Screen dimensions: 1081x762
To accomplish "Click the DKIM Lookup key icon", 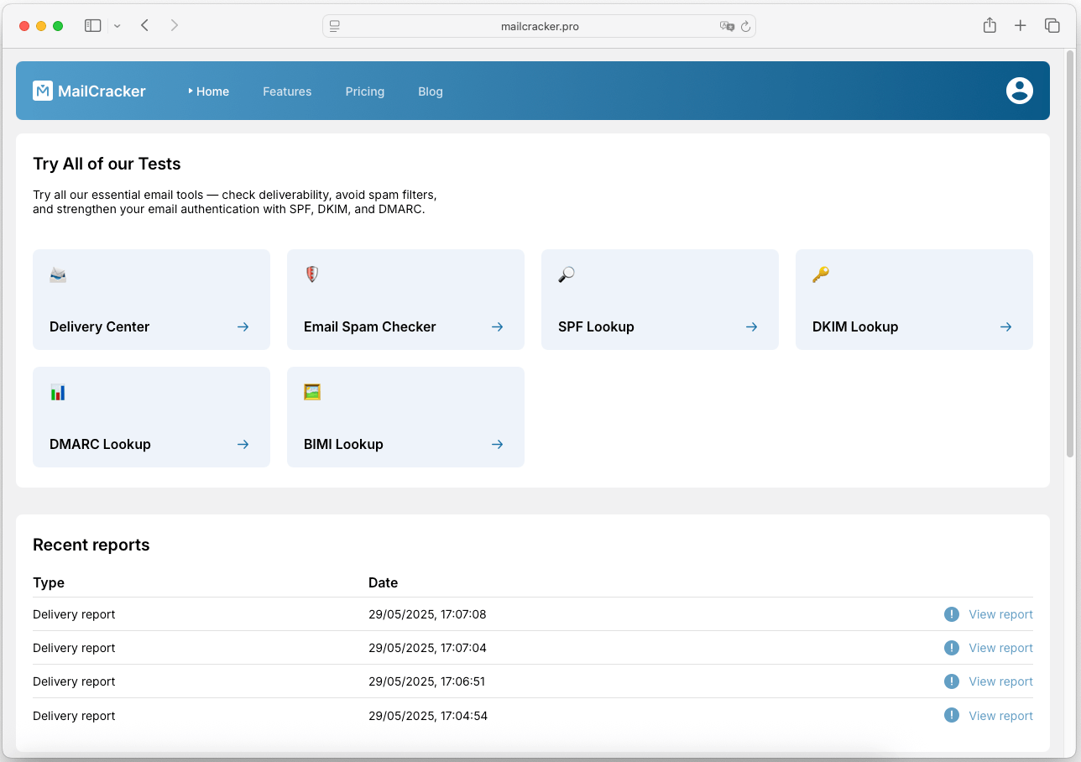I will (x=821, y=274).
